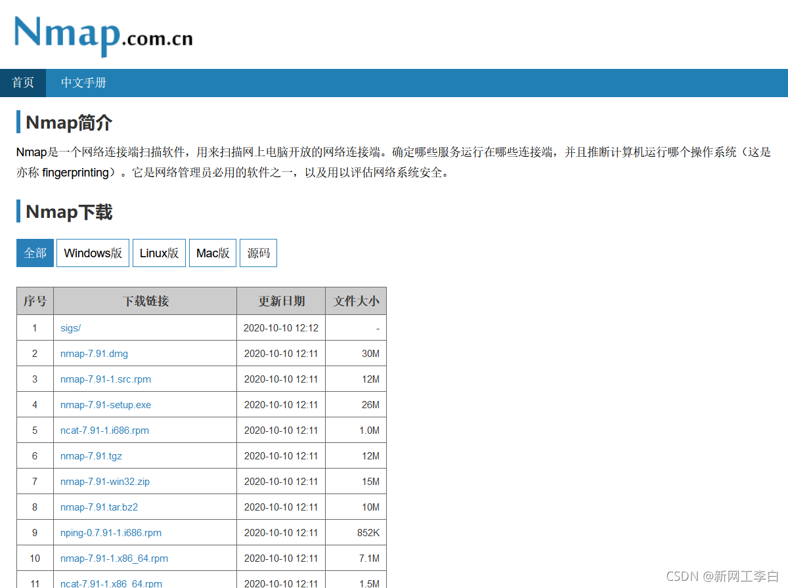The image size is (788, 588).
Task: Click the row number 7 cell
Action: pos(35,482)
